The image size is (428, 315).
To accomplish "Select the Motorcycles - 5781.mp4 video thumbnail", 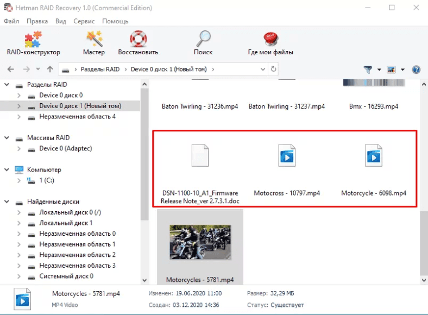I will (x=200, y=242).
